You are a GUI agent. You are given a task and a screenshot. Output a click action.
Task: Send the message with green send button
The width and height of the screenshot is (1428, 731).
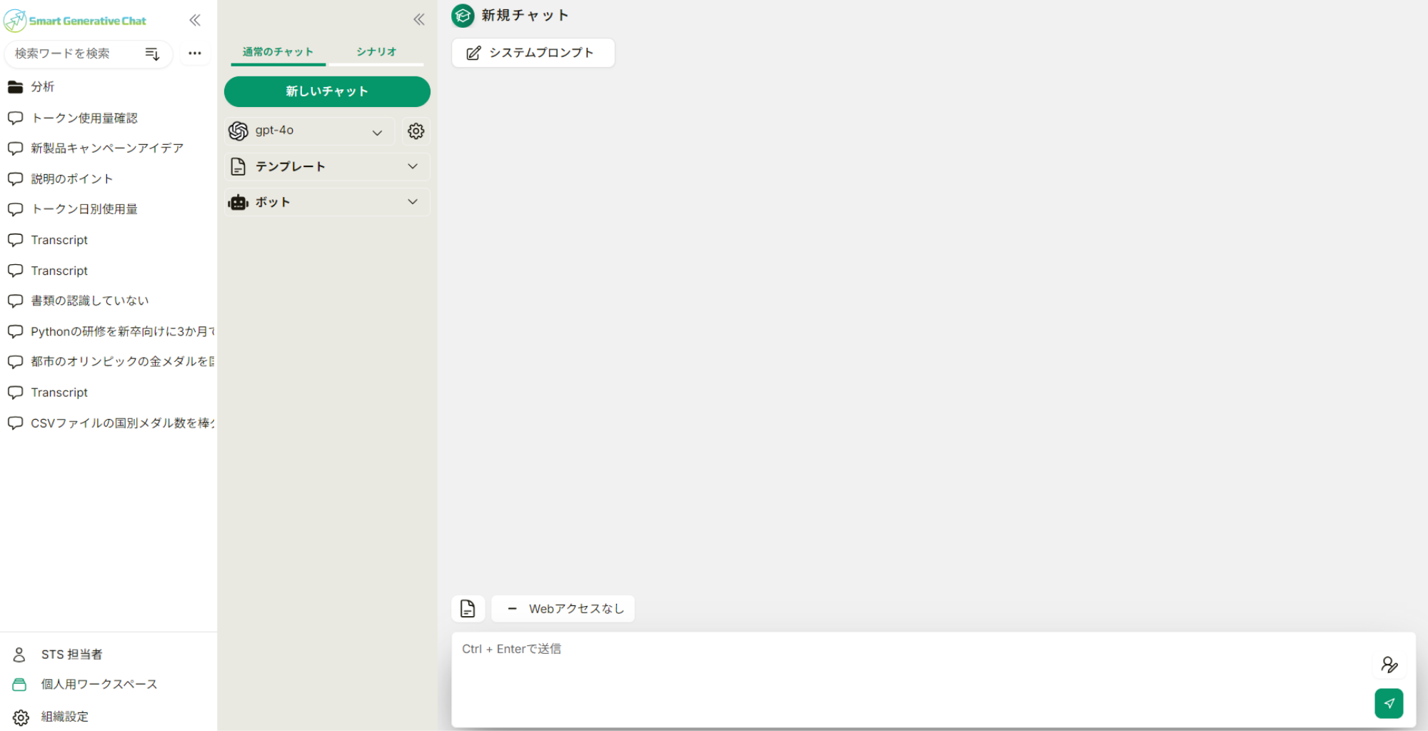[x=1389, y=703]
